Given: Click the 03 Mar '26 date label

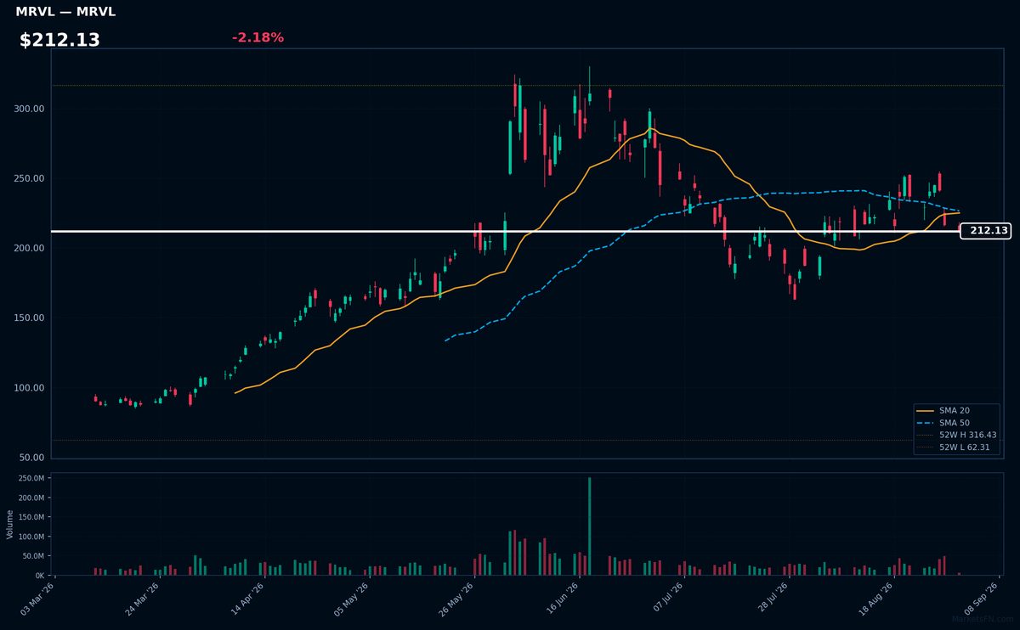Looking at the screenshot, I should pyautogui.click(x=39, y=598).
